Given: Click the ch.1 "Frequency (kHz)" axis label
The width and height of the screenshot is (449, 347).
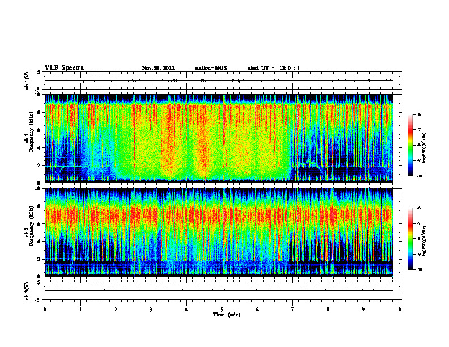Looking at the screenshot, I should 32,132.
